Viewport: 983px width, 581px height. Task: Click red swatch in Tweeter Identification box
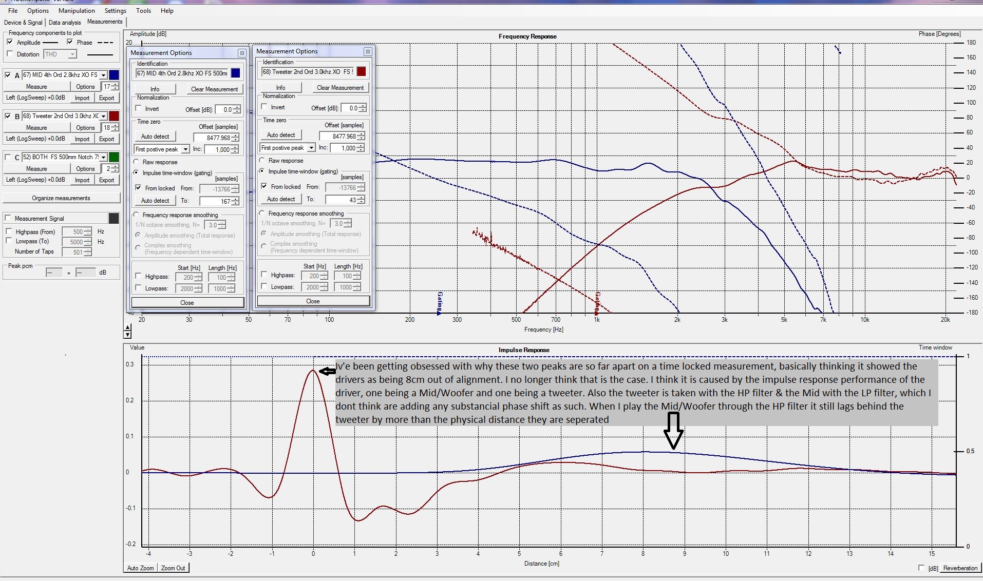click(x=362, y=71)
